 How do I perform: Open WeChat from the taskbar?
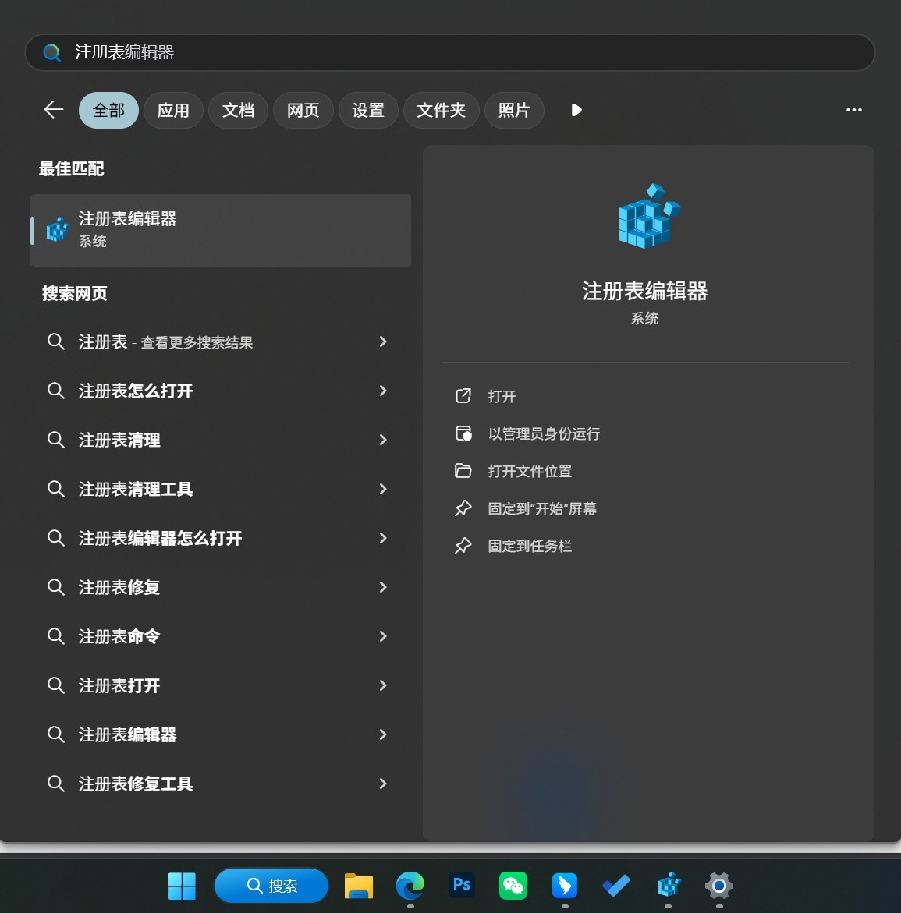point(513,886)
